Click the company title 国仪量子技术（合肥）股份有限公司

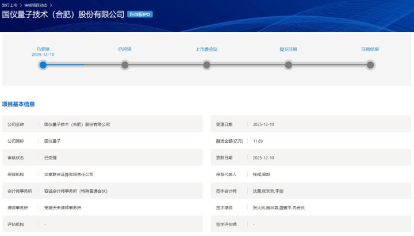63,14
